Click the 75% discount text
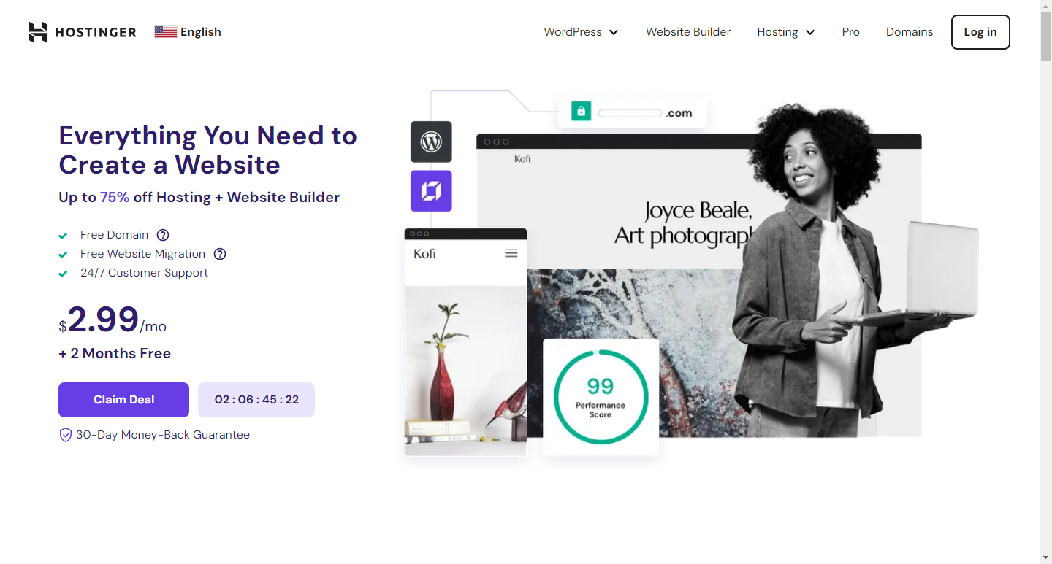 115,197
